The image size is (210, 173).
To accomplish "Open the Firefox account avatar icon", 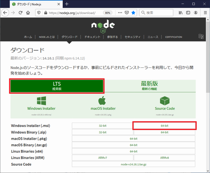I will (196, 13).
